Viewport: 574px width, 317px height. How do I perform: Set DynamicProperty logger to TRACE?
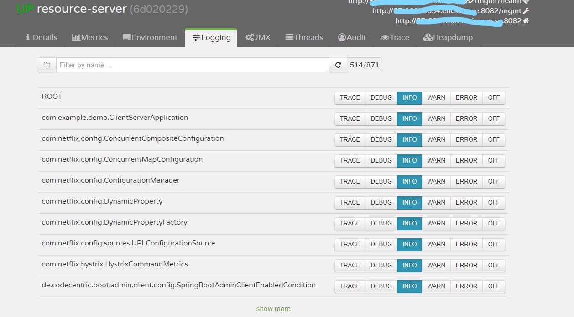tap(350, 203)
